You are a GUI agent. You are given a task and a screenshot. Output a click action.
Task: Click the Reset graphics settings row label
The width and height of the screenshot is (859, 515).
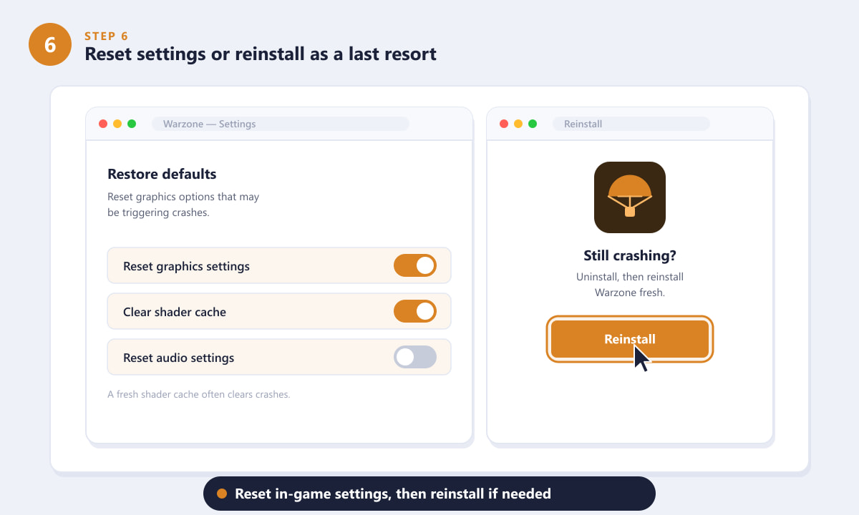[186, 266]
